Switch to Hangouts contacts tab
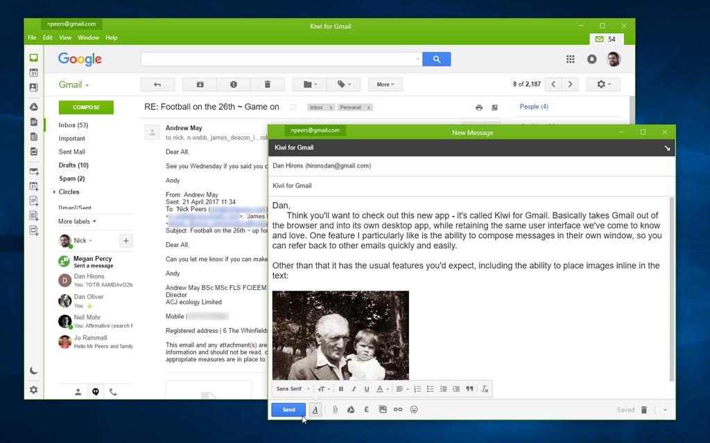Screen dimensions: 710x443 (x=78, y=392)
